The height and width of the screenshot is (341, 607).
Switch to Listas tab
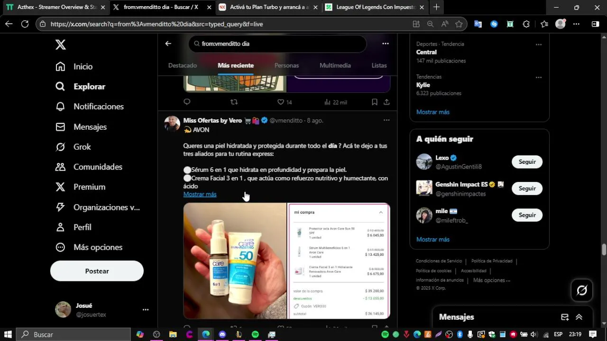pyautogui.click(x=379, y=65)
